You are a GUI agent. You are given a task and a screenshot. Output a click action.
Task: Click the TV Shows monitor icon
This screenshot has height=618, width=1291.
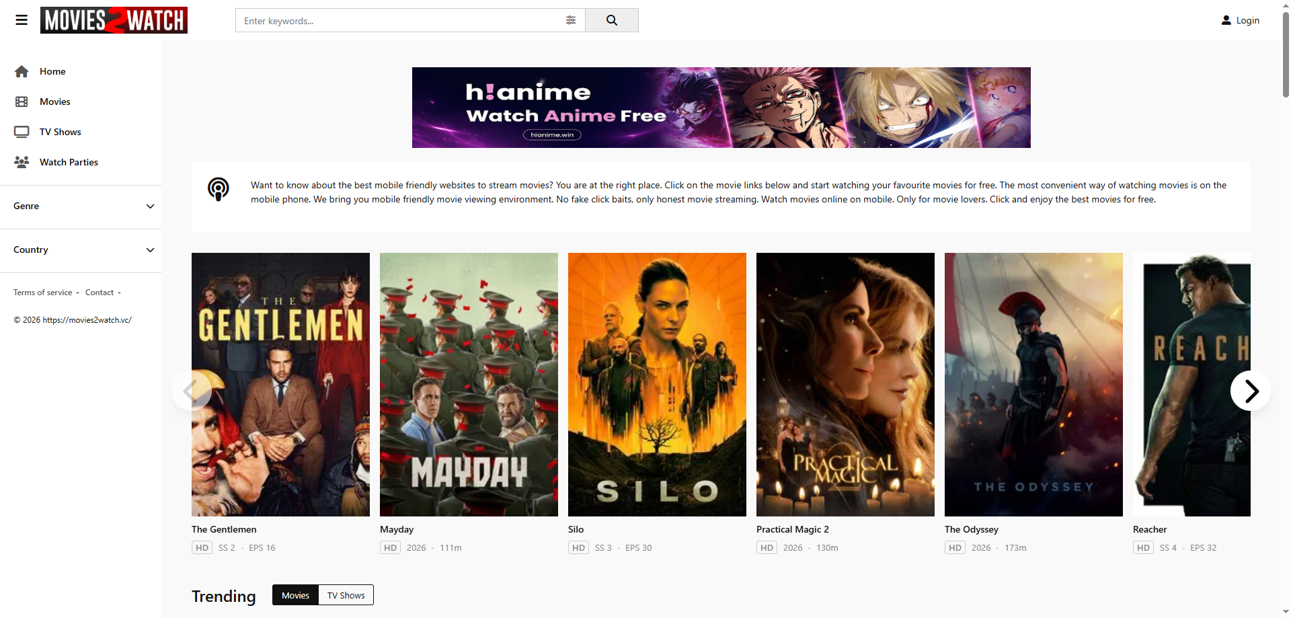click(x=22, y=132)
